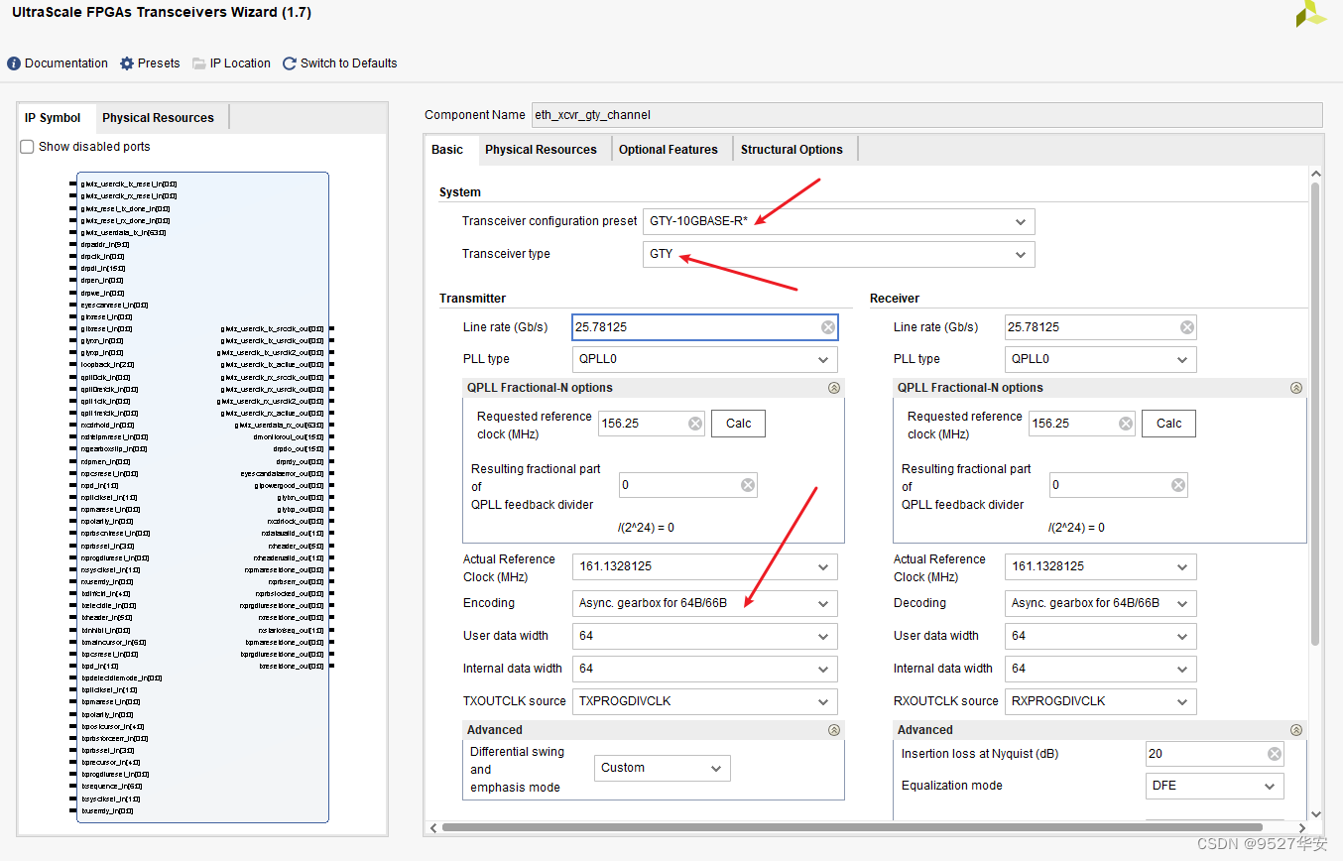This screenshot has height=861, width=1343.
Task: Open Transceiver configuration preset dropdown
Action: pos(839,221)
